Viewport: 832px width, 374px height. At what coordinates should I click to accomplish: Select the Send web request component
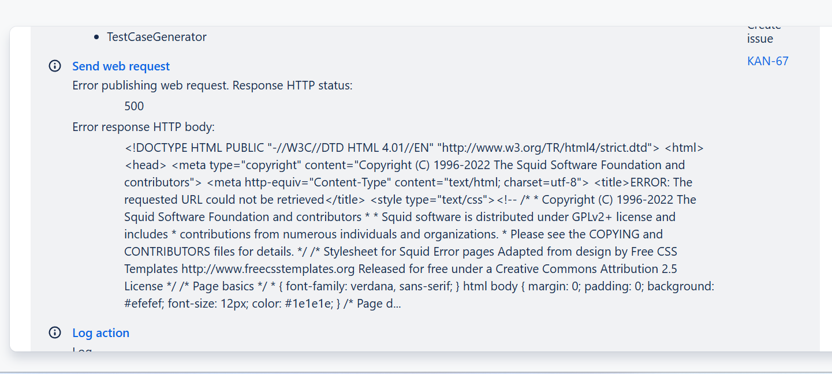(x=121, y=66)
